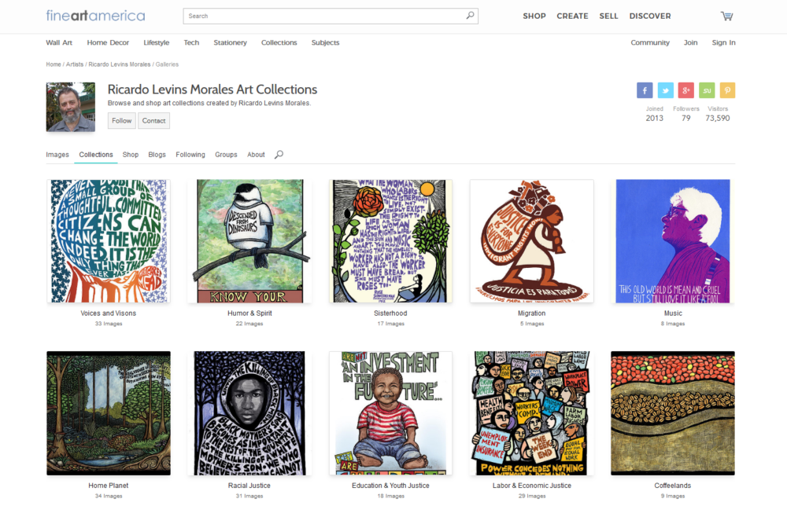Click the Humor & Spirit title link

(x=249, y=313)
